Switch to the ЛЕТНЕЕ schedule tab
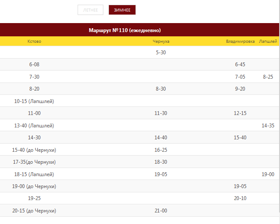 [x=90, y=10]
